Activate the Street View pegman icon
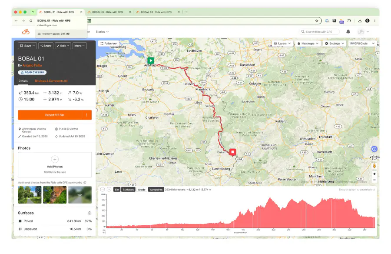Image resolution: width=391 pixels, height=254 pixels. tap(374, 166)
